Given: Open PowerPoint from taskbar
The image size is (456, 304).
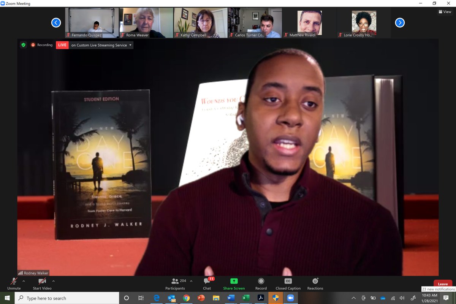Looking at the screenshot, I should pos(201,298).
